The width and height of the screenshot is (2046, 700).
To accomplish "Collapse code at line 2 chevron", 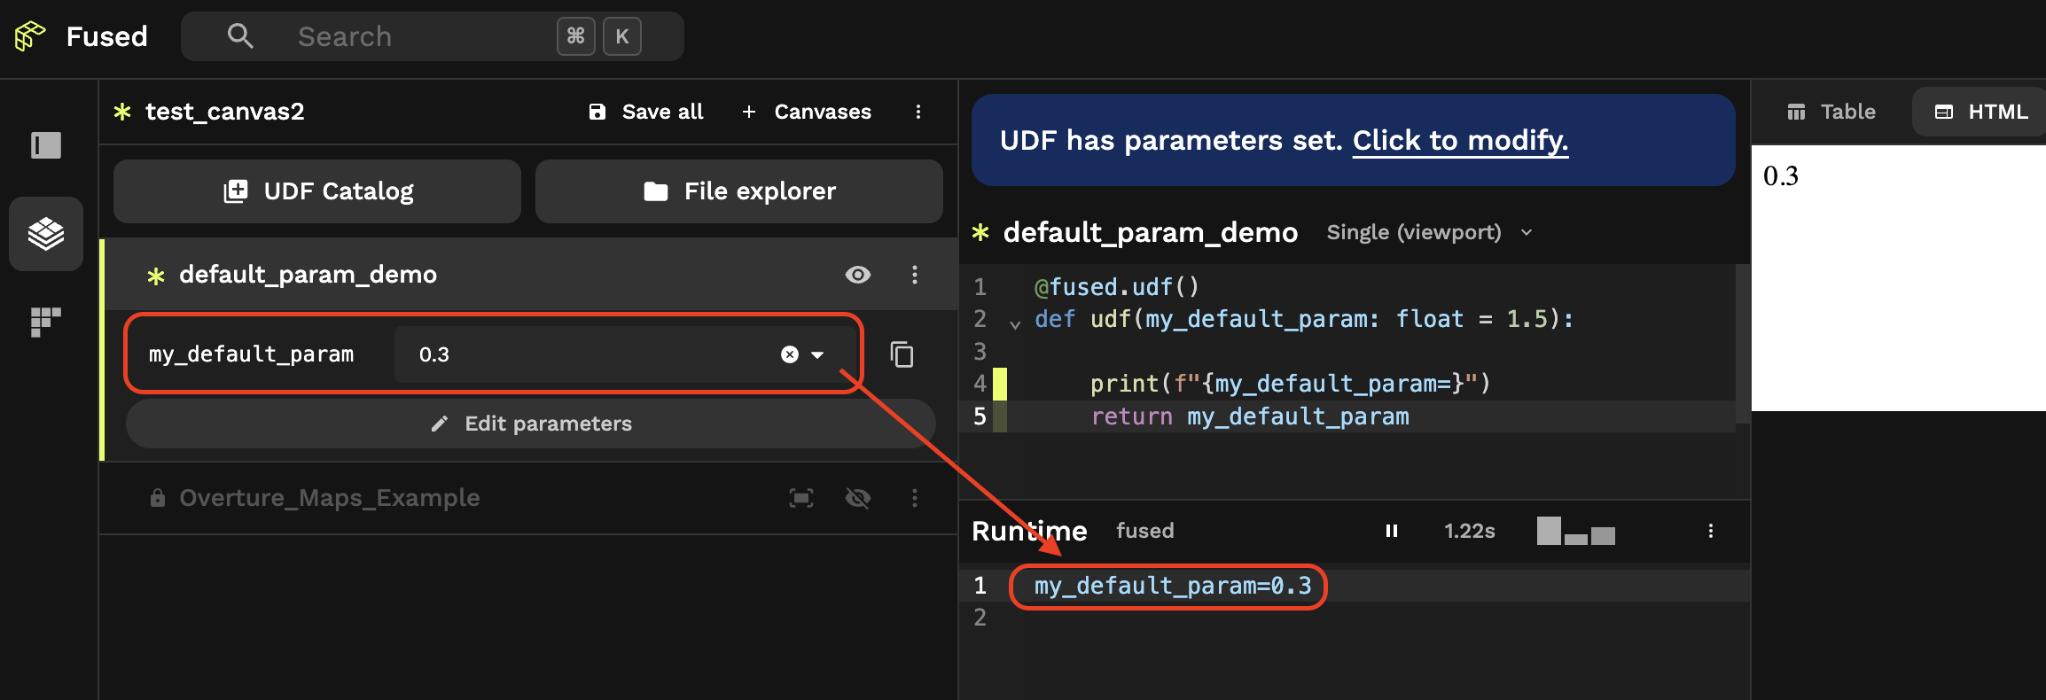I will (x=1013, y=322).
